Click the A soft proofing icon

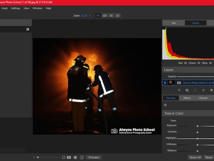tap(69, 157)
